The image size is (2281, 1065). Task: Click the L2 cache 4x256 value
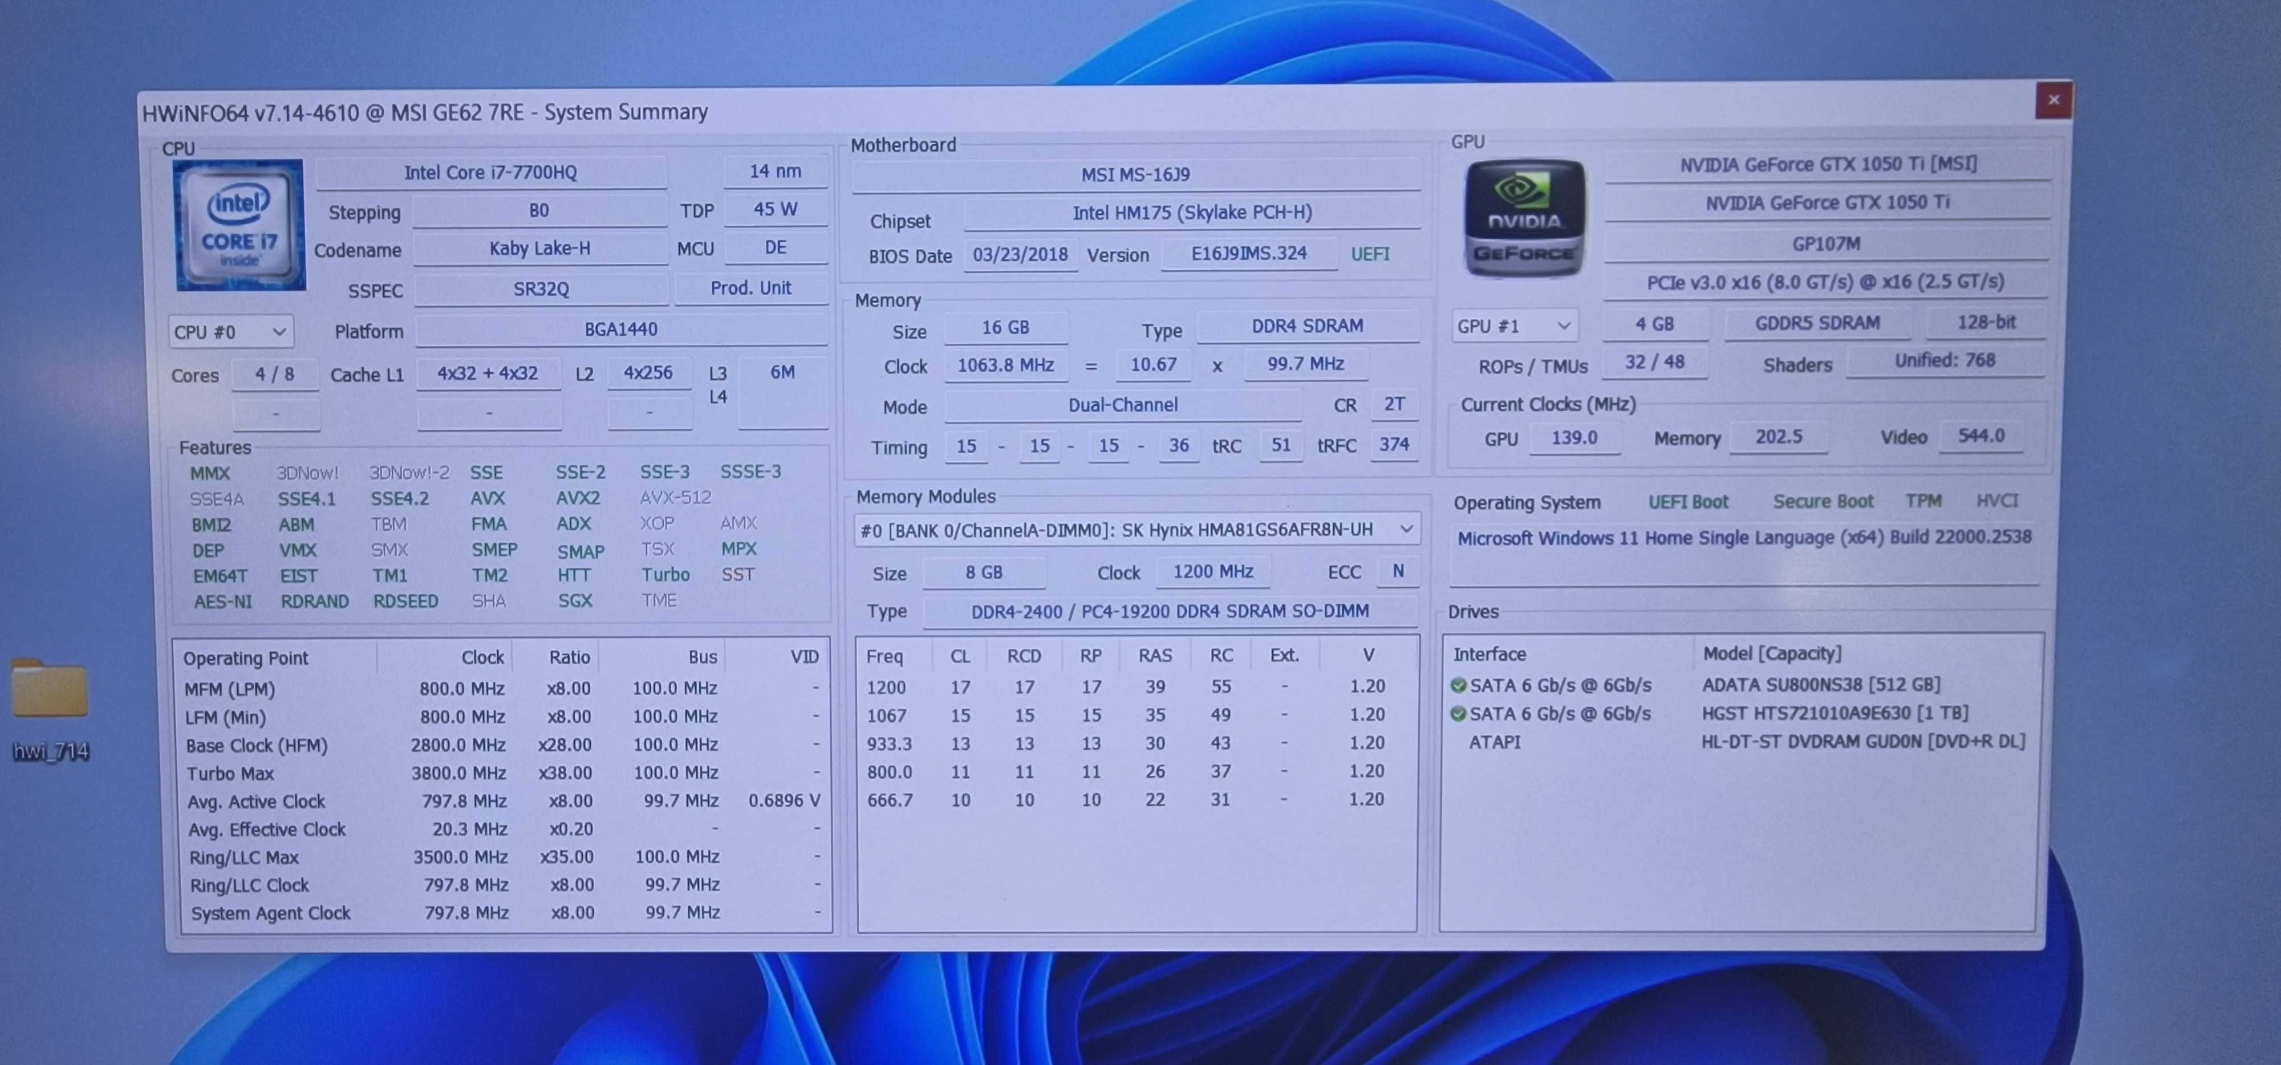pyautogui.click(x=648, y=373)
